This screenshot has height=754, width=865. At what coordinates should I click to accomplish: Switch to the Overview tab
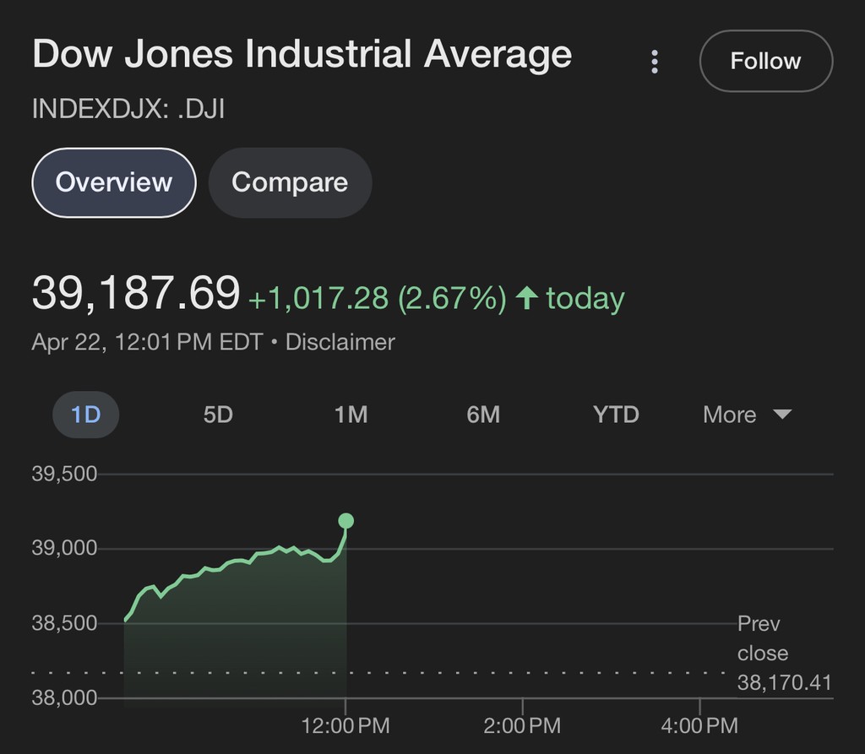pos(114,182)
